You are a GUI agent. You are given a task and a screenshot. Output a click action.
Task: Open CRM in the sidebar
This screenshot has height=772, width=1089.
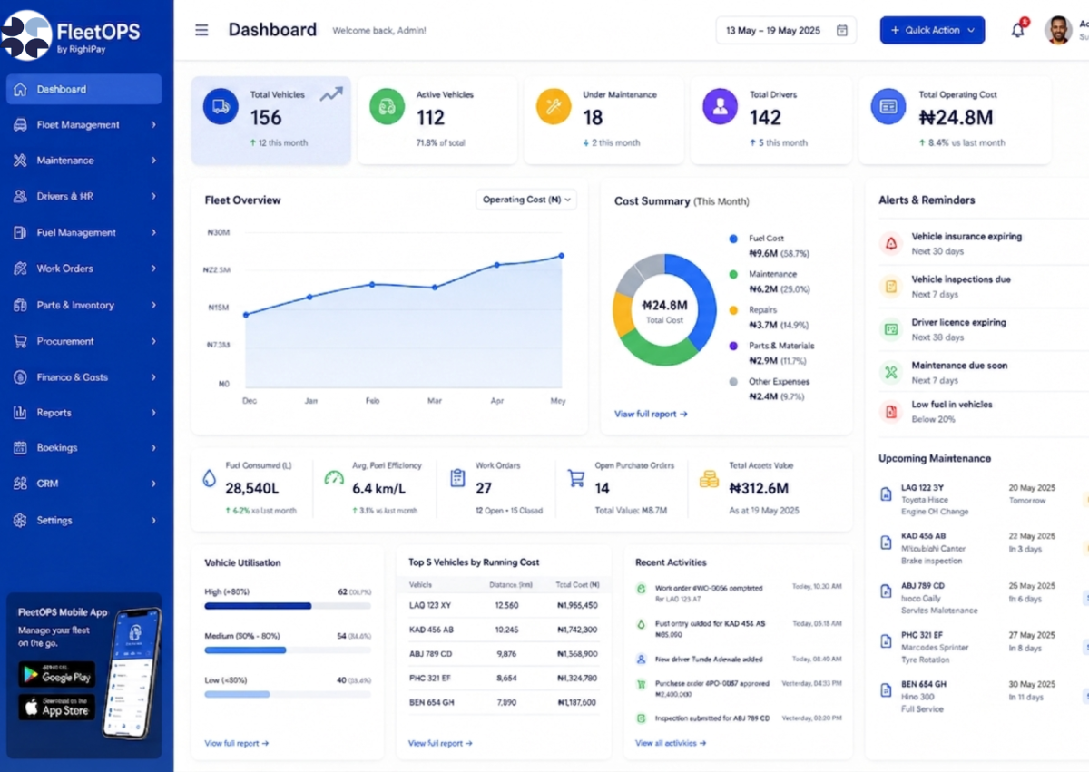coord(84,484)
